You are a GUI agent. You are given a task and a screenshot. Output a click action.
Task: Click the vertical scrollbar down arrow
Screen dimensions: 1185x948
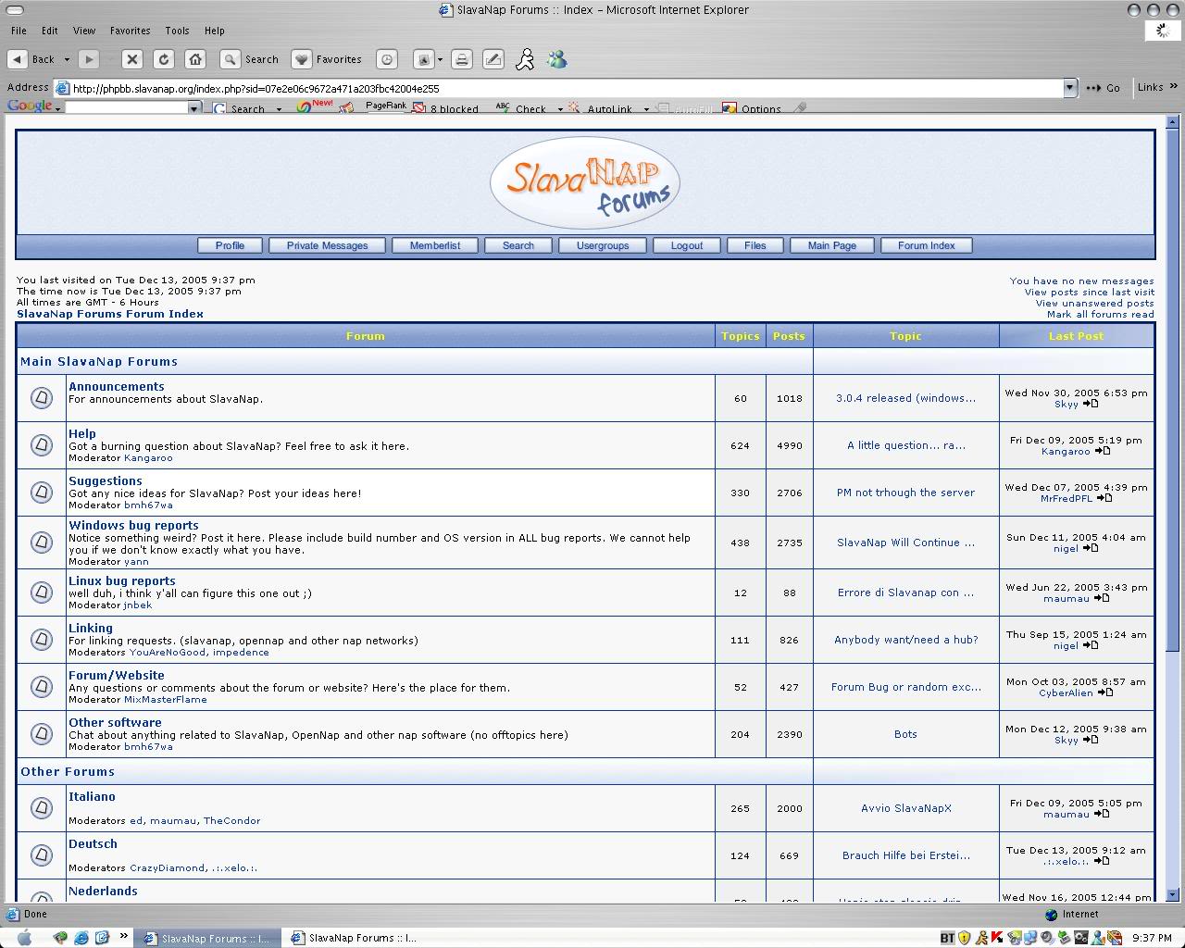coord(1173,894)
